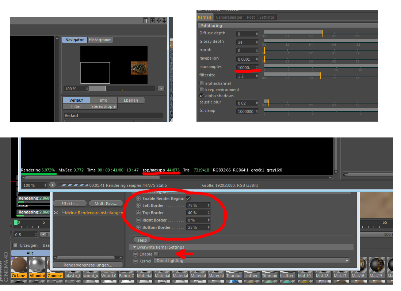Screen dimensions: 401x291
Task: Open the Kernel DirectLighting dropdown
Action: tap(252, 261)
